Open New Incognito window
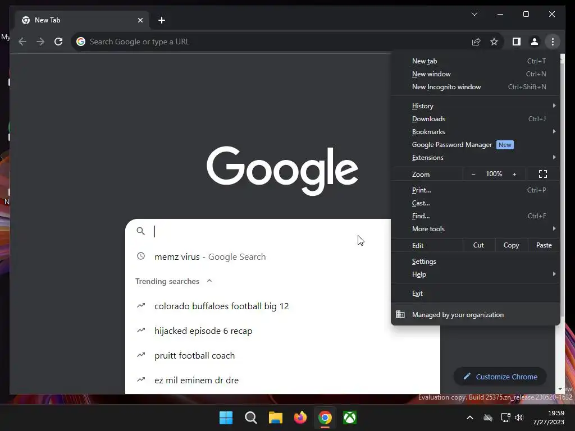Viewport: 575px width, 431px height. (476, 87)
